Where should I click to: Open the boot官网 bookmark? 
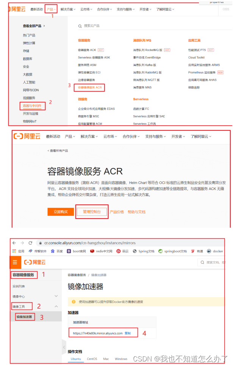pos(77,251)
